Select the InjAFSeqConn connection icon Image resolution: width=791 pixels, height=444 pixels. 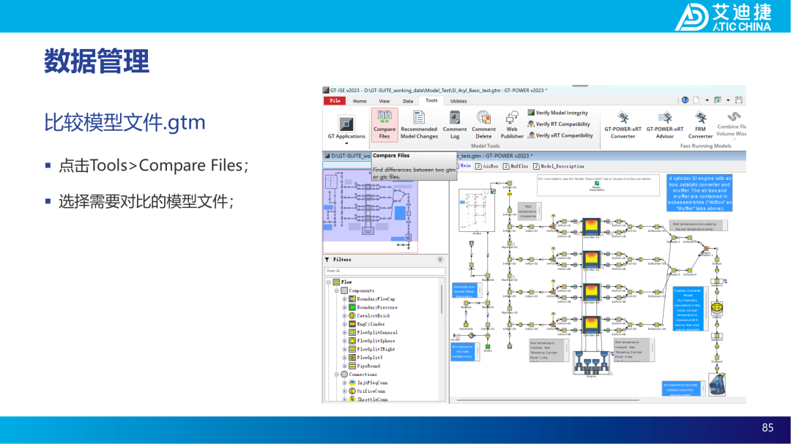[352, 383]
